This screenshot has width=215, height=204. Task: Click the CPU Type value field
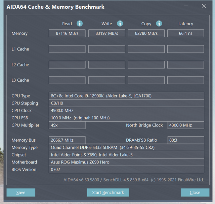(x=126, y=96)
